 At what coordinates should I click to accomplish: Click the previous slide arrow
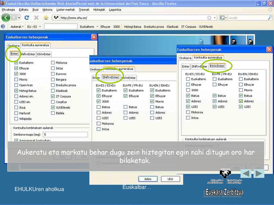246,174
